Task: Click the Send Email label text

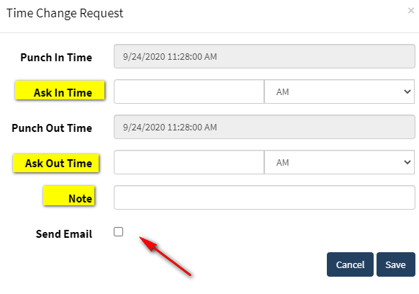Action: point(64,233)
